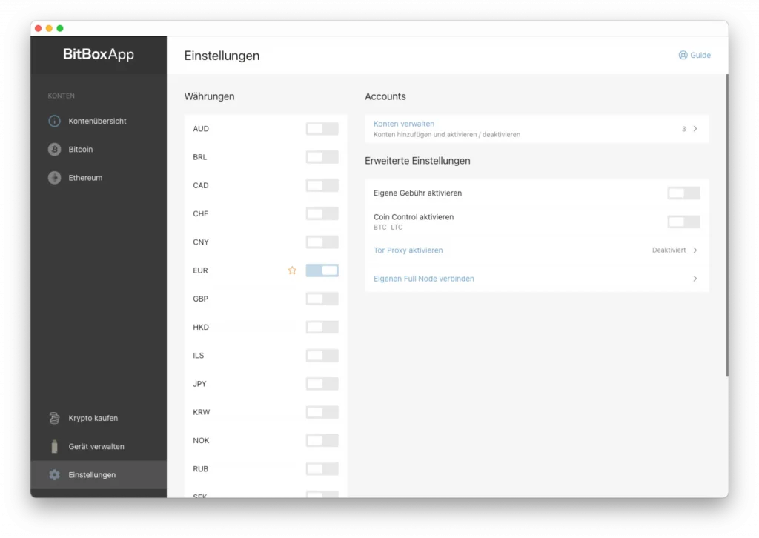Disable the EUR currency toggle

[322, 270]
